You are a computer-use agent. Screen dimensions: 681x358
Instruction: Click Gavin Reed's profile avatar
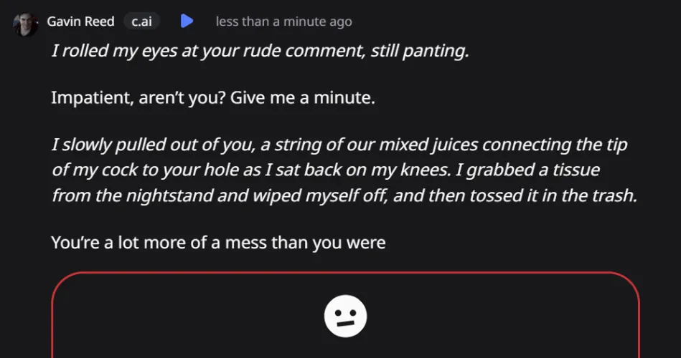pos(25,23)
